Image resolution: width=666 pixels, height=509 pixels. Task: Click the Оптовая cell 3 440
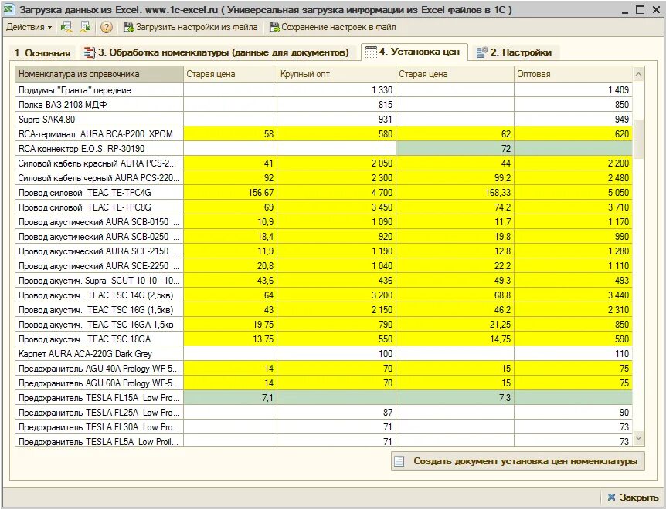point(573,295)
